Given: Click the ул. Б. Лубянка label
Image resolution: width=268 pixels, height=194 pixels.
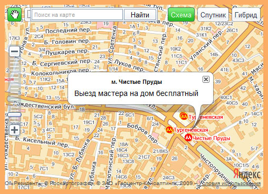Looking at the screenshot, I should tap(80, 159).
